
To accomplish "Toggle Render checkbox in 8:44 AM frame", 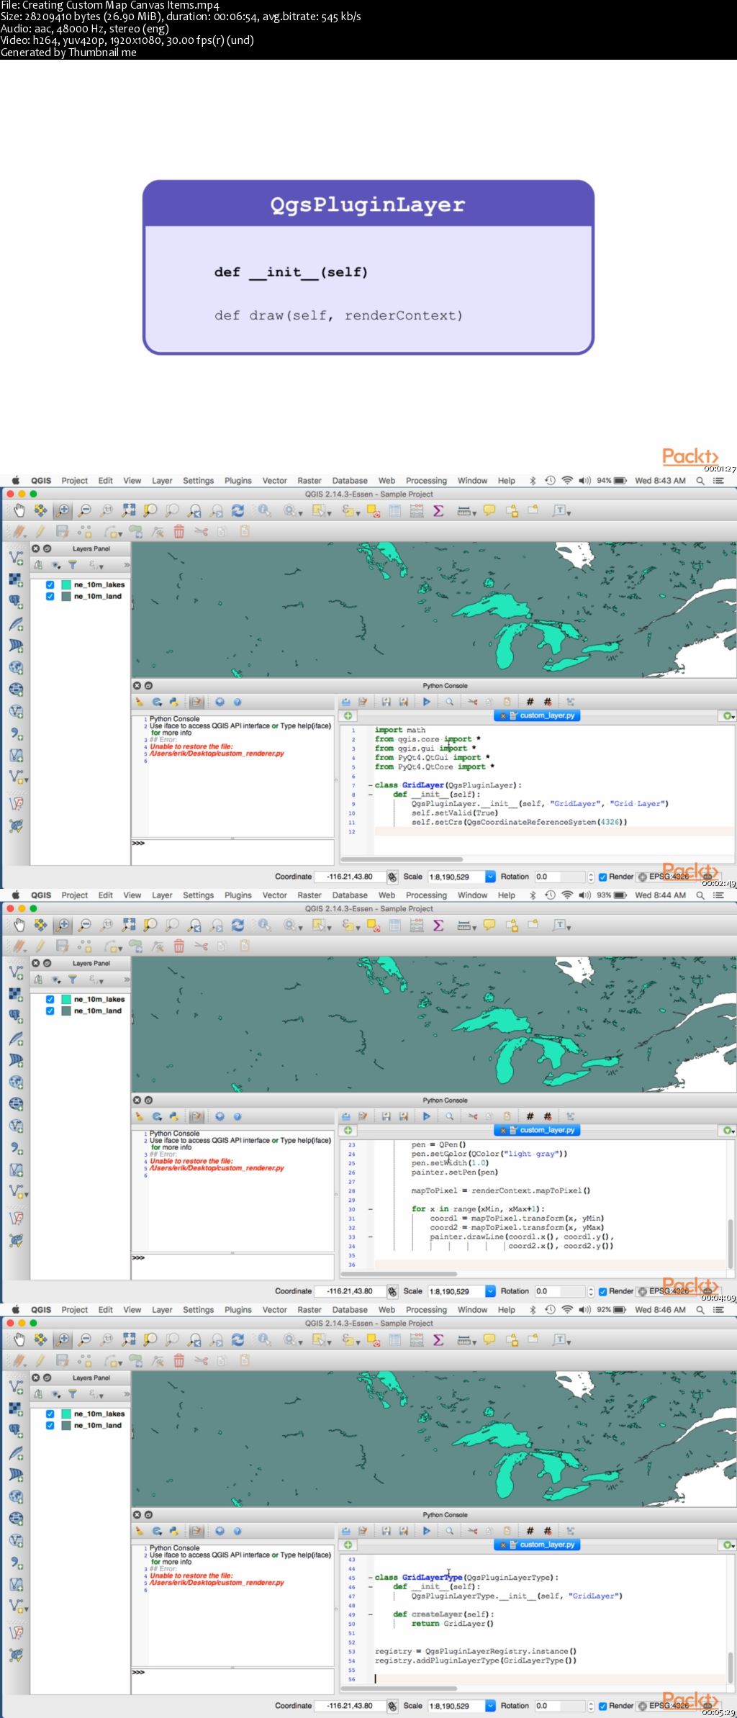I will click(x=602, y=1291).
